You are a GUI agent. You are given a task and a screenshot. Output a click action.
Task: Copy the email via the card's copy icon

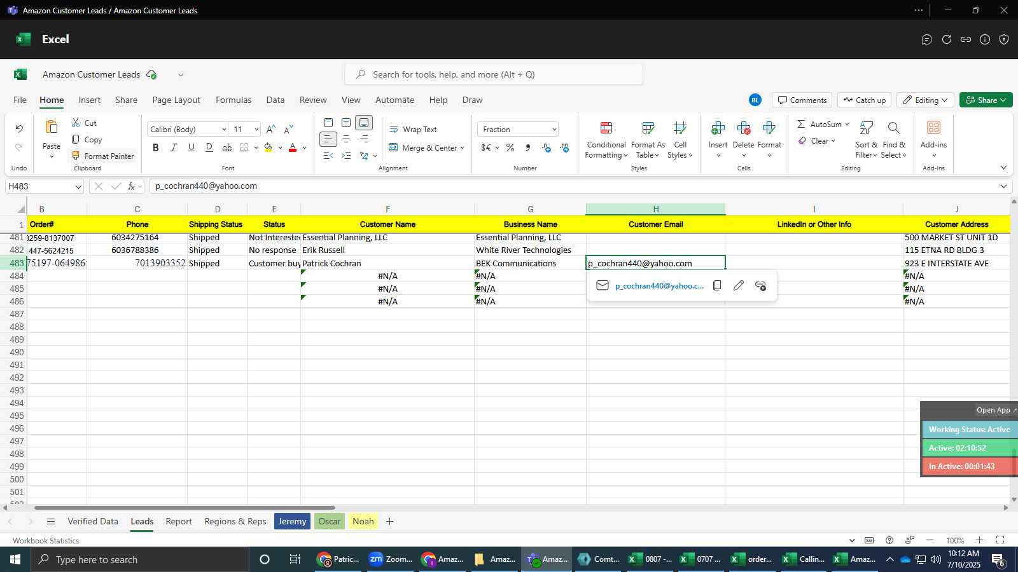tap(717, 285)
